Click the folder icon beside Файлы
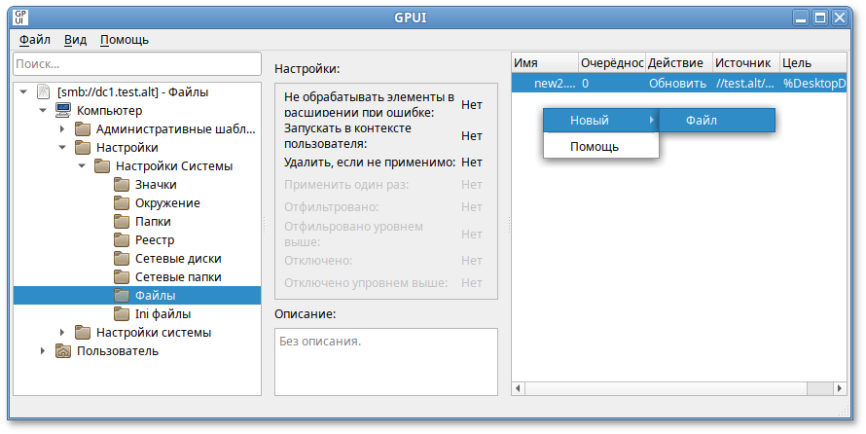The width and height of the screenshot is (866, 434). pos(122,296)
